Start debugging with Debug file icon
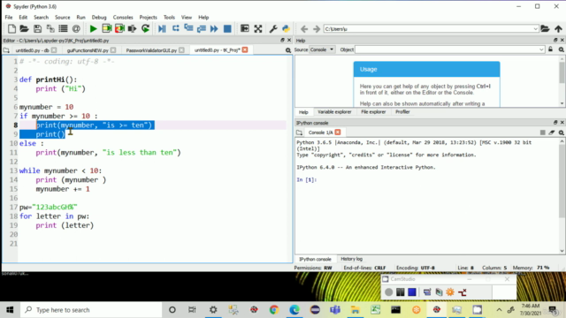This screenshot has height=318, width=566. (162, 29)
